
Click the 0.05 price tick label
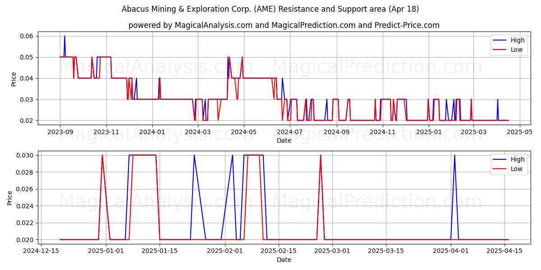point(28,57)
